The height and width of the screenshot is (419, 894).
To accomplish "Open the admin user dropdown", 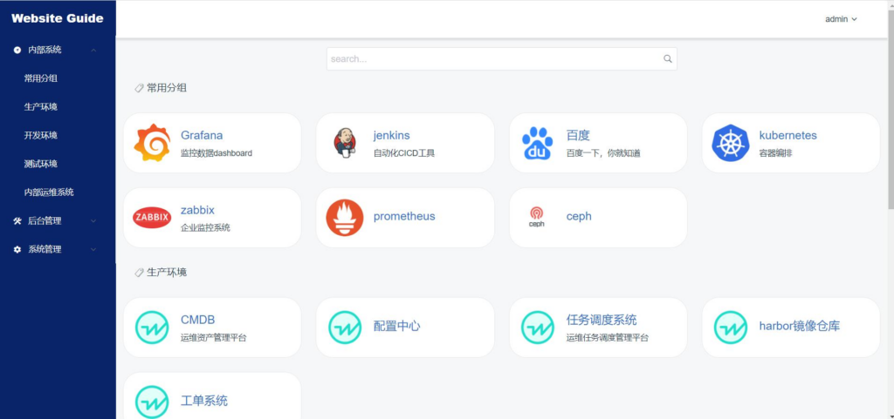I will coord(841,19).
